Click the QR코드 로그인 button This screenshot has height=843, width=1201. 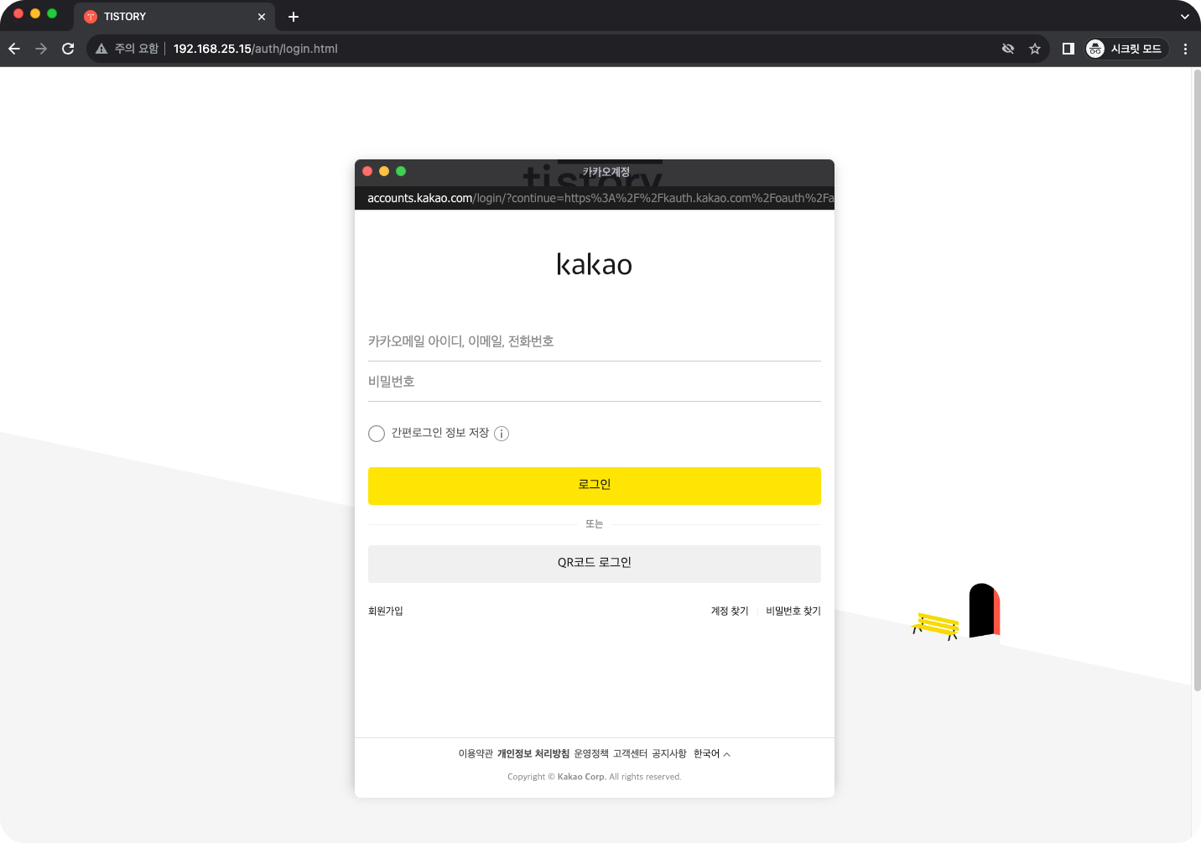[595, 564]
